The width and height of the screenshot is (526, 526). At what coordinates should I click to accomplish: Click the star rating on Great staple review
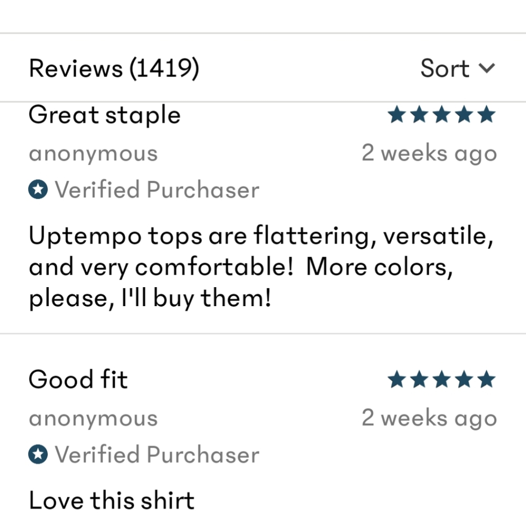pyautogui.click(x=442, y=114)
